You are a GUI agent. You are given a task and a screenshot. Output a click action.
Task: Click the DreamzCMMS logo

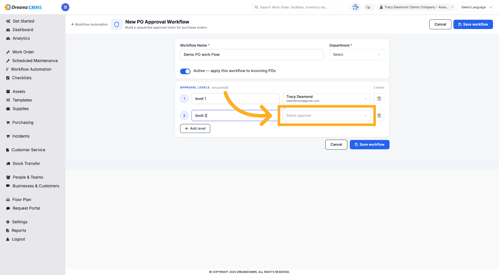[x=23, y=7]
